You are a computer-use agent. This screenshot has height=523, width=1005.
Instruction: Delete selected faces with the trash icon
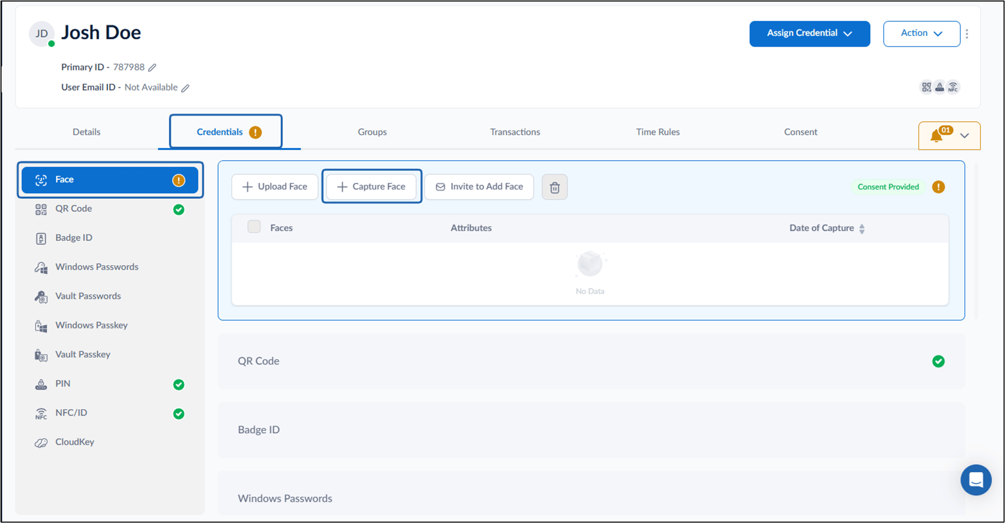point(555,187)
